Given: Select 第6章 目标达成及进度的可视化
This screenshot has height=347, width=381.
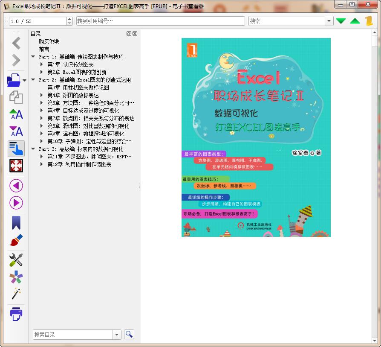Looking at the screenshot, I should pos(84,111).
